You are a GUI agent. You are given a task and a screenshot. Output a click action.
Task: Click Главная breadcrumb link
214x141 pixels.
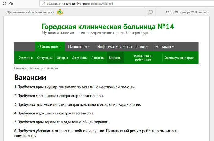(x=19, y=68)
